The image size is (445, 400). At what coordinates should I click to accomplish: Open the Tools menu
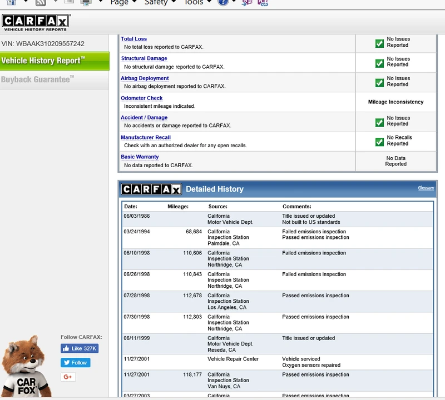(194, 2)
